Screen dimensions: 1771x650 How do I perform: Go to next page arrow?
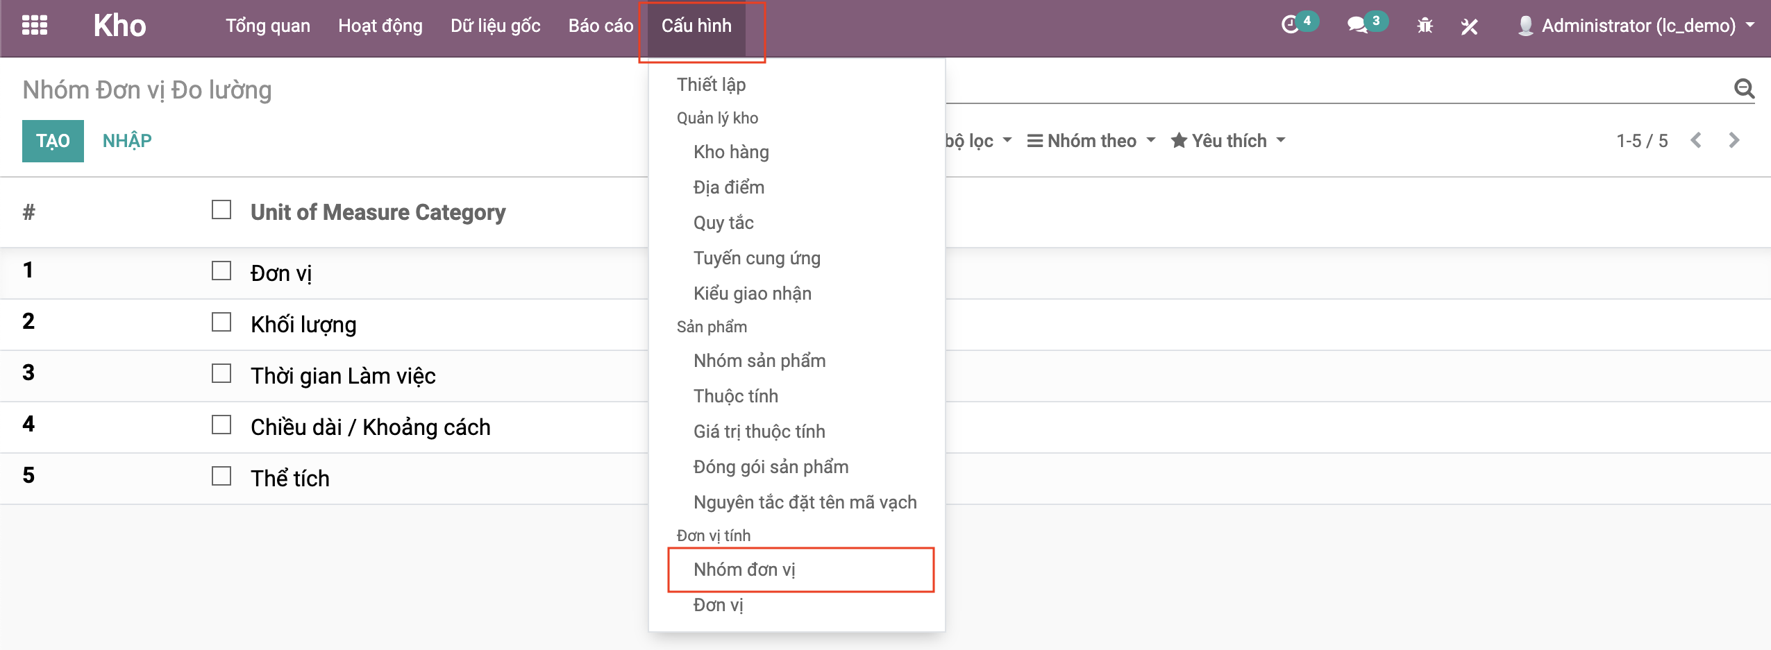pyautogui.click(x=1734, y=141)
